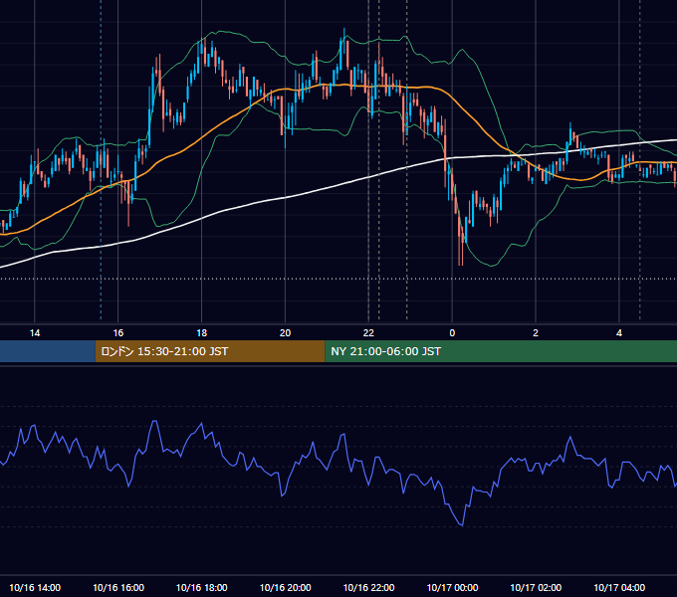Click the 10/17 00:00 time label
This screenshot has width=677, height=597.
tap(452, 587)
